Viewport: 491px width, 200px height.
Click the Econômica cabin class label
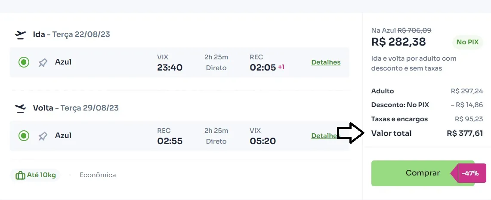[98, 175]
